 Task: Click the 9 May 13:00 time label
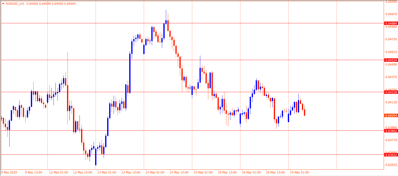click(34, 172)
